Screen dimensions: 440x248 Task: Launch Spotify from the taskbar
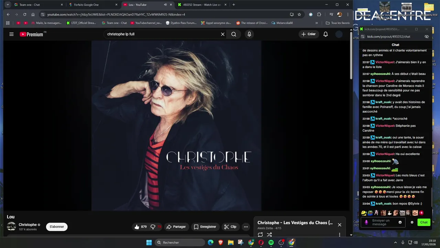point(271,242)
